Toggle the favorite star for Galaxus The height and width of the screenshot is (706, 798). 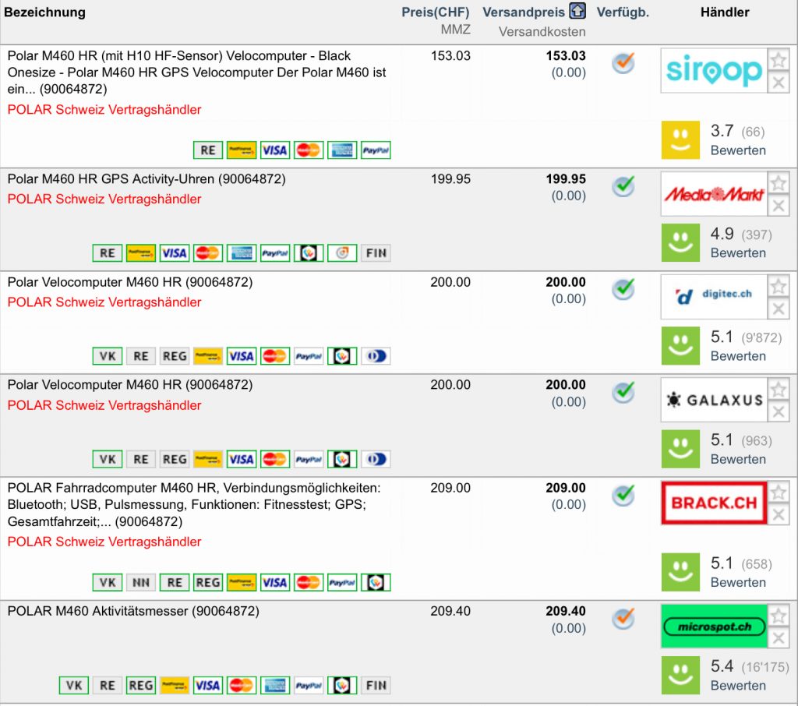(x=779, y=390)
